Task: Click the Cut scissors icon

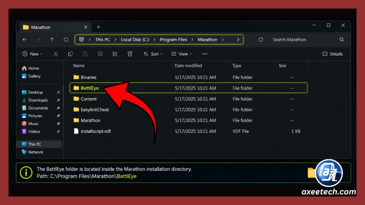Action: click(x=55, y=54)
